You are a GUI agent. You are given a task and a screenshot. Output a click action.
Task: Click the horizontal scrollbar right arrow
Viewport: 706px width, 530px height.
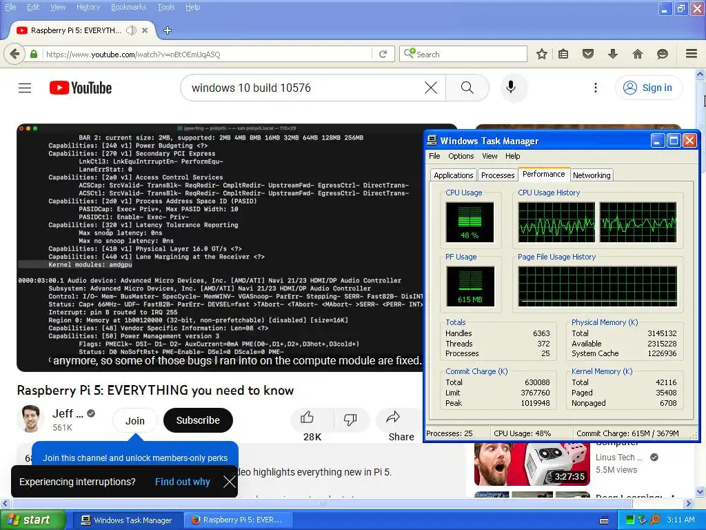(689, 503)
